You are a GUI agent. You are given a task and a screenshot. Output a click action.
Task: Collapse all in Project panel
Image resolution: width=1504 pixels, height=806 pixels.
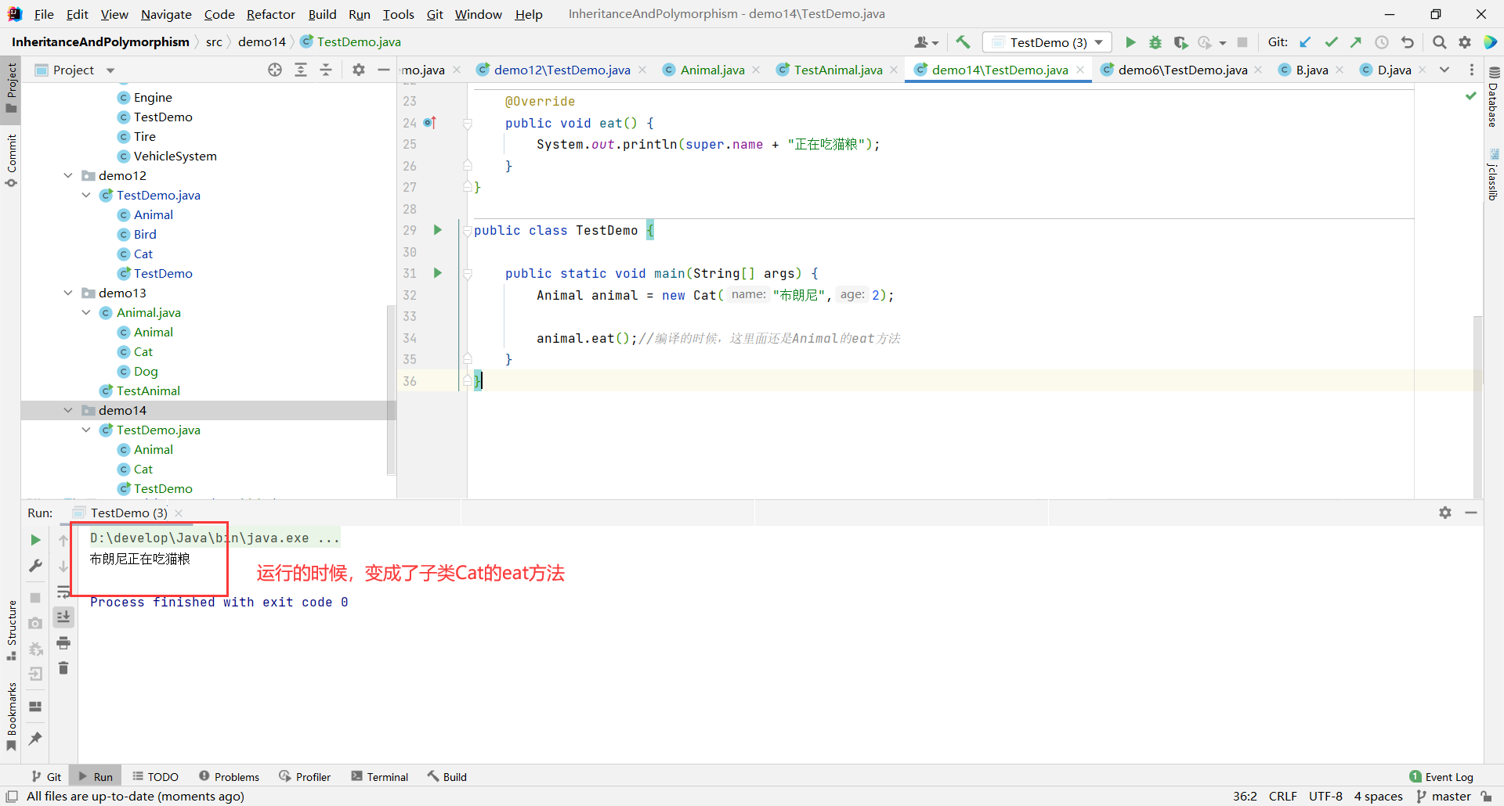point(326,70)
